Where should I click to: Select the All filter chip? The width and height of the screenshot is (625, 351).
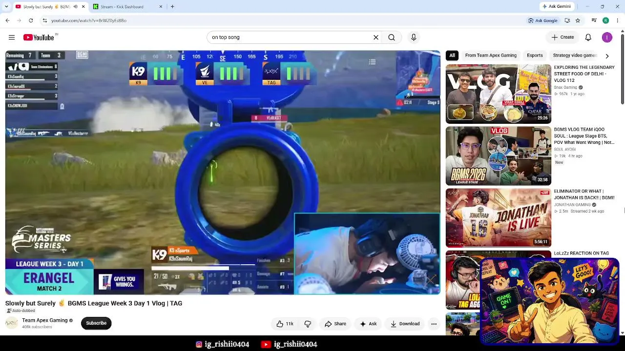452,56
